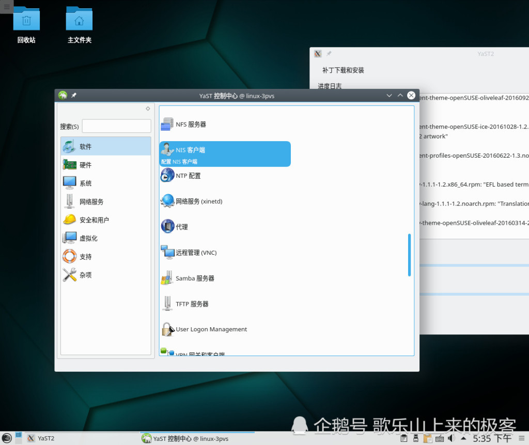This screenshot has height=445, width=529.
Task: Select the 杂项 tools icon
Action: 70,275
